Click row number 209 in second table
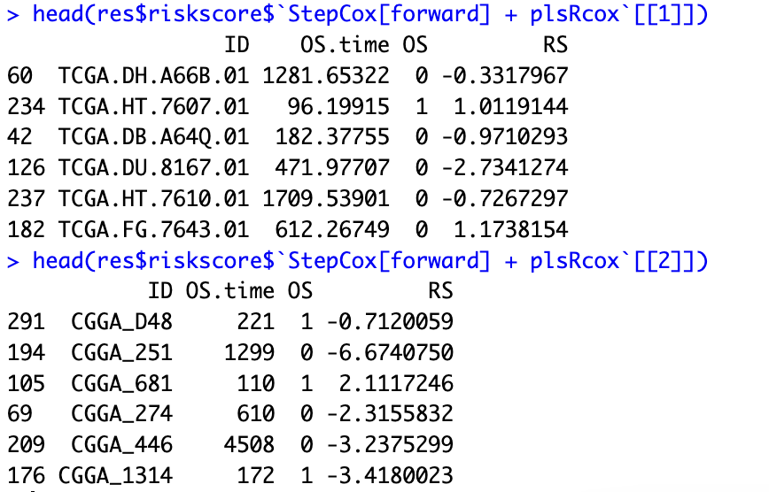This screenshot has width=769, height=492. 27,445
